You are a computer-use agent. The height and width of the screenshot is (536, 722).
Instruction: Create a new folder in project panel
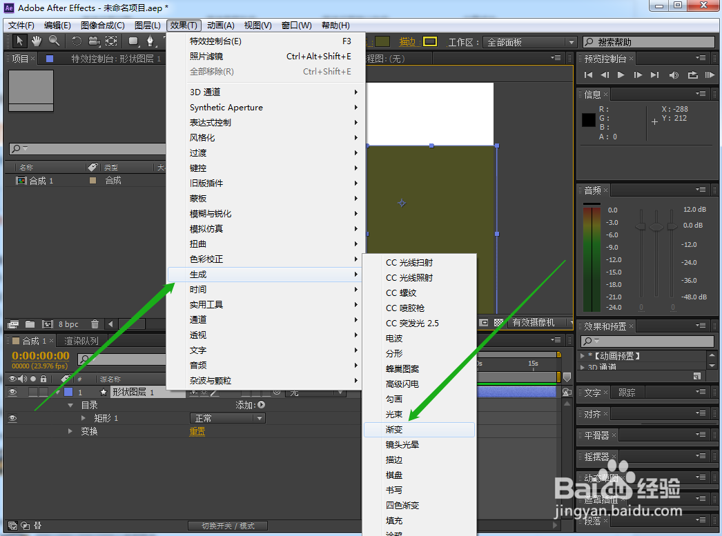coord(30,324)
